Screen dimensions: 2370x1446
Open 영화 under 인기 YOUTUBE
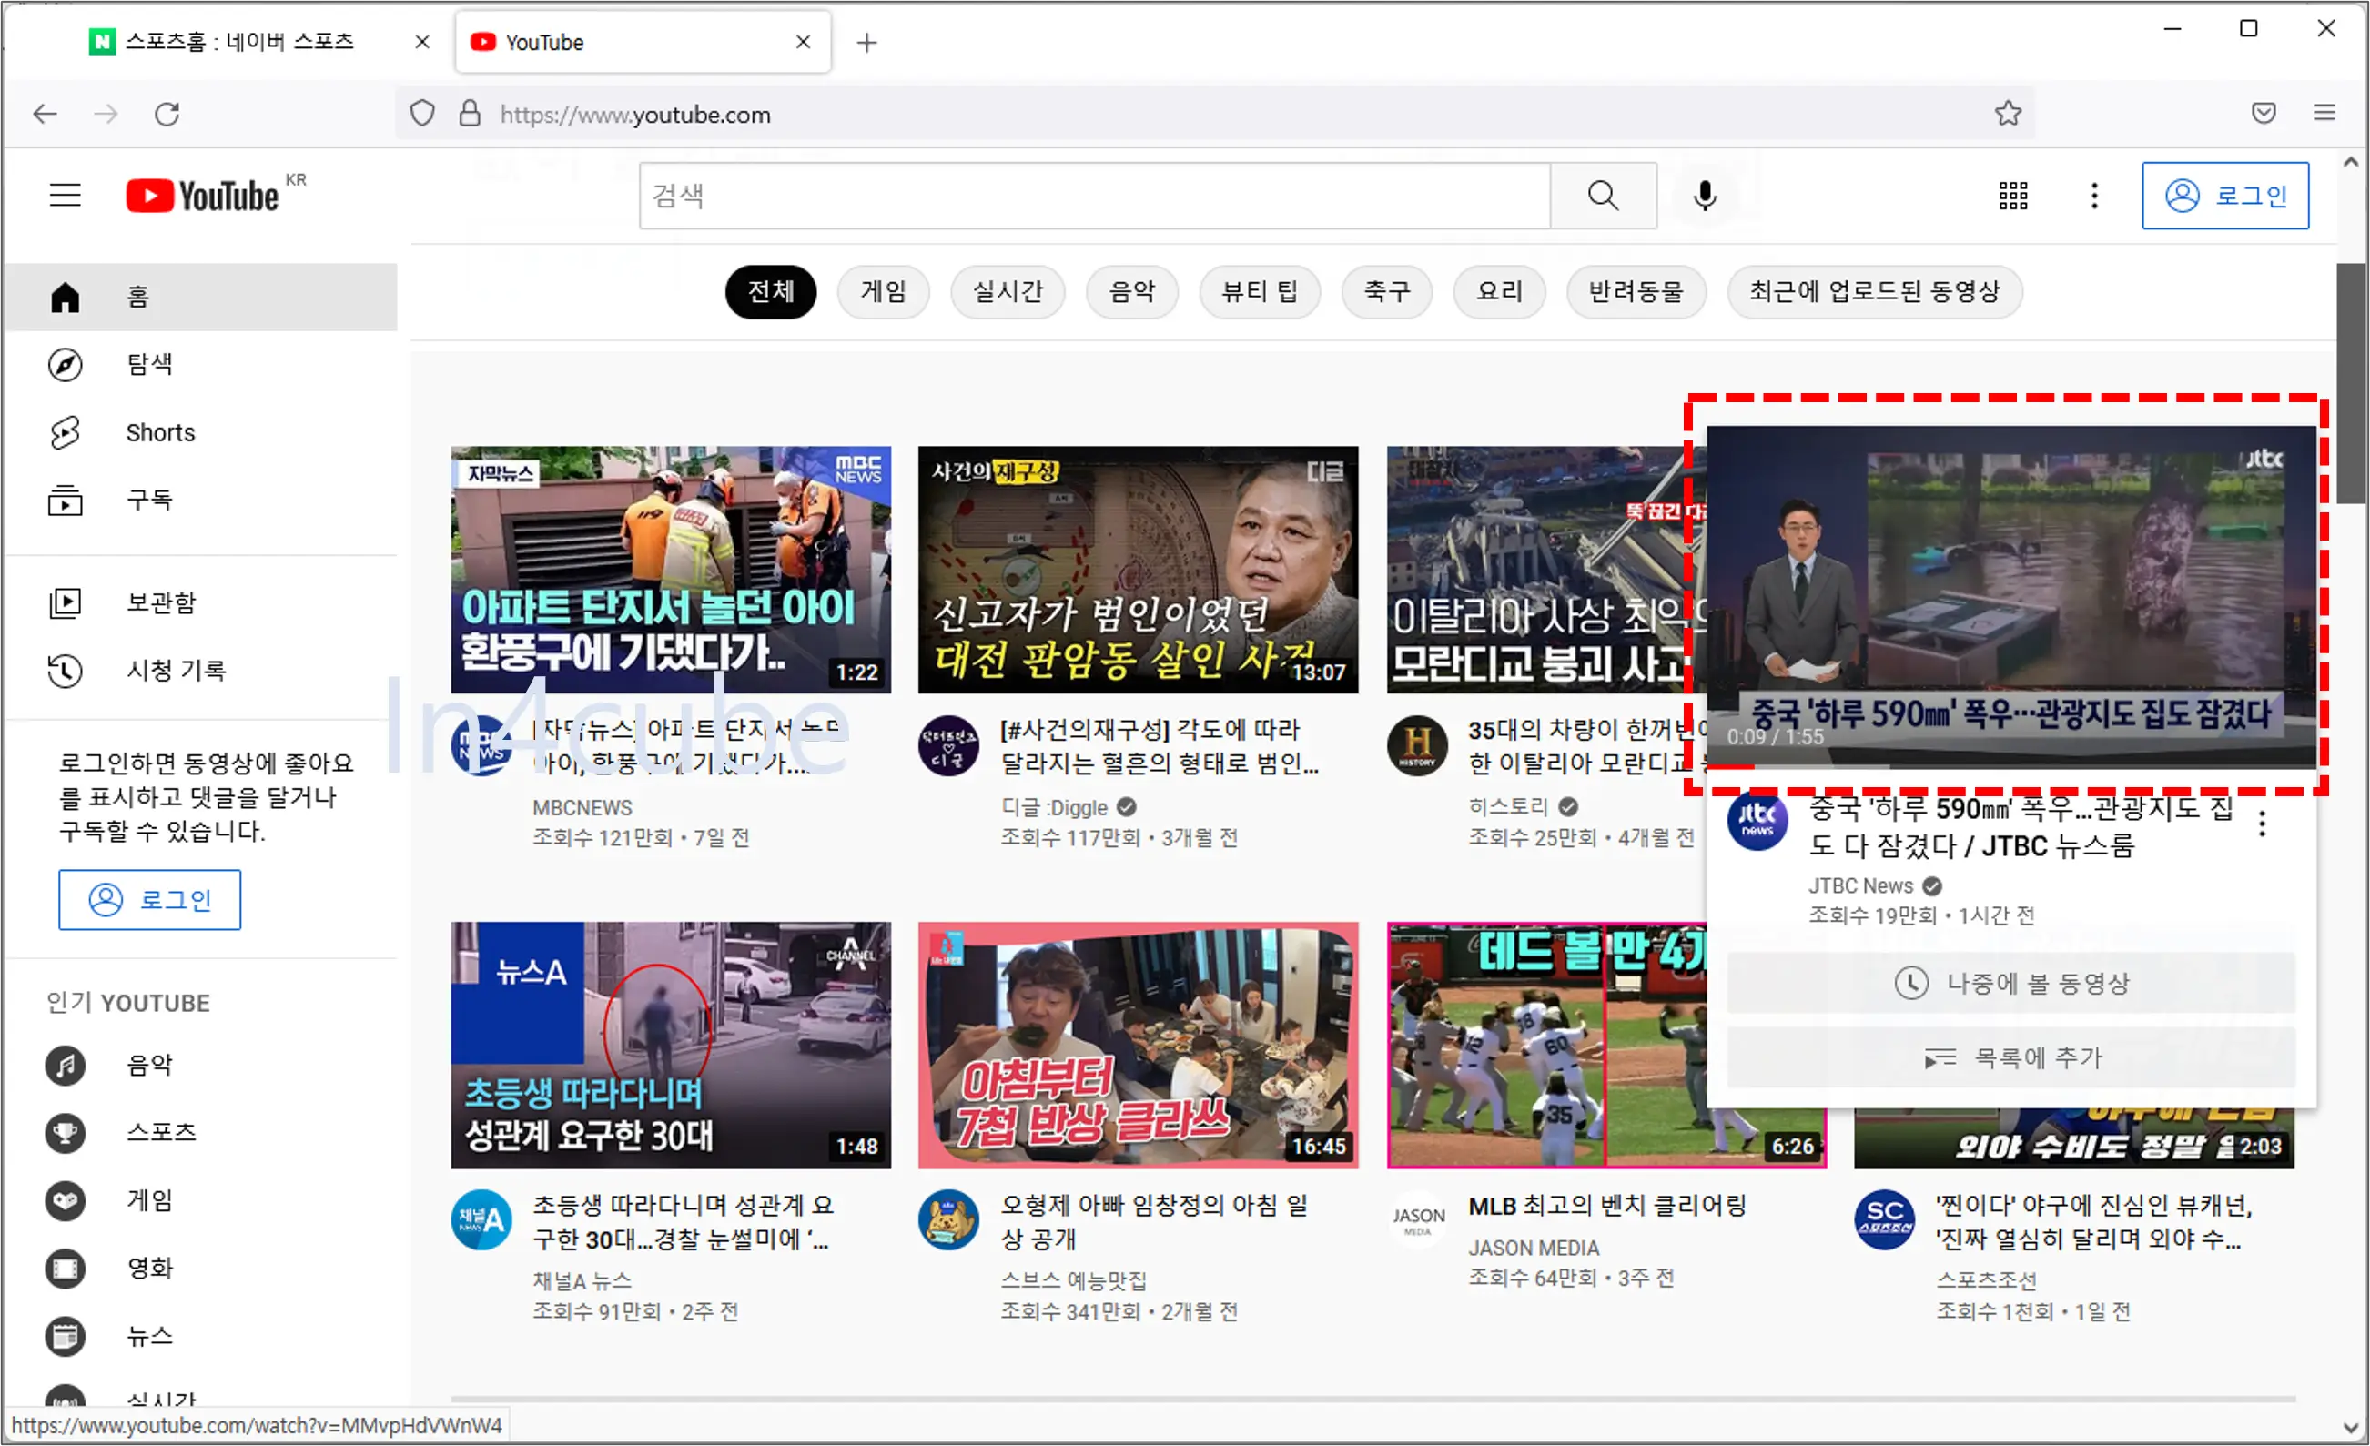click(x=200, y=1269)
